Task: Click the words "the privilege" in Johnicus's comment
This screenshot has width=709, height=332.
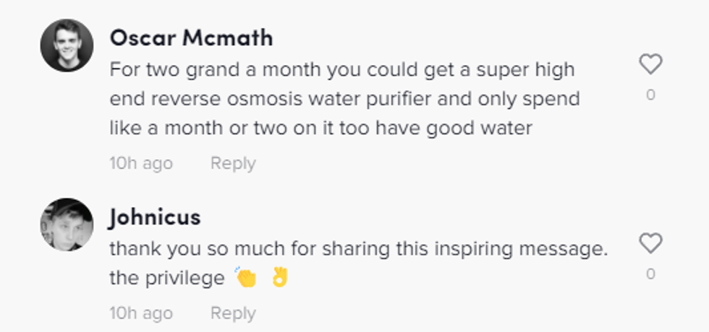Action: tap(167, 279)
